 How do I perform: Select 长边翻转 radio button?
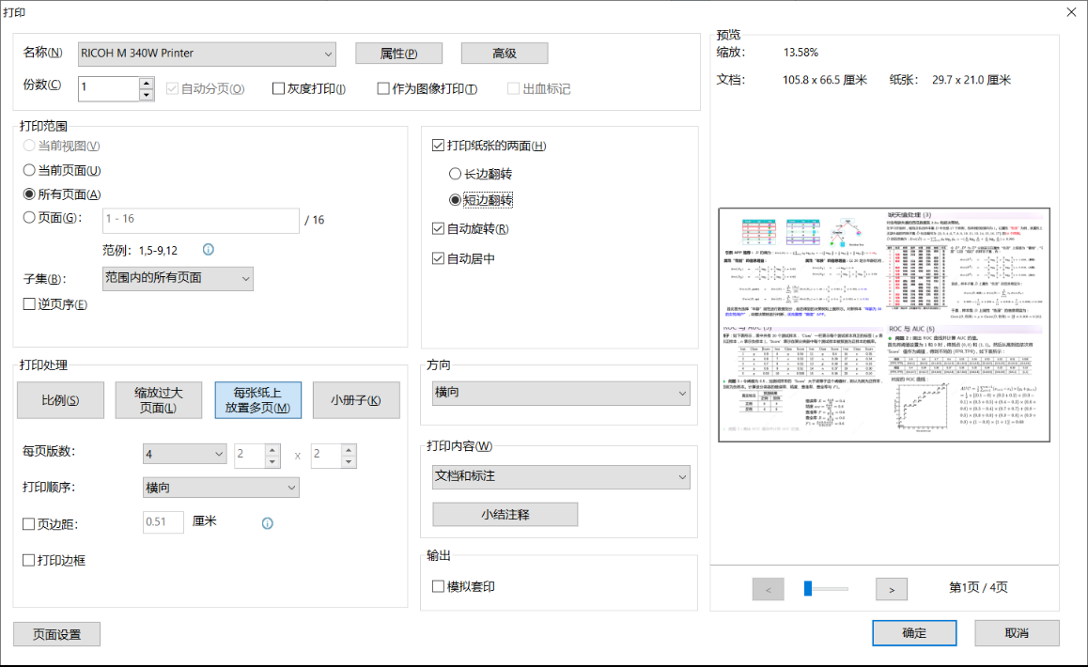click(x=456, y=175)
